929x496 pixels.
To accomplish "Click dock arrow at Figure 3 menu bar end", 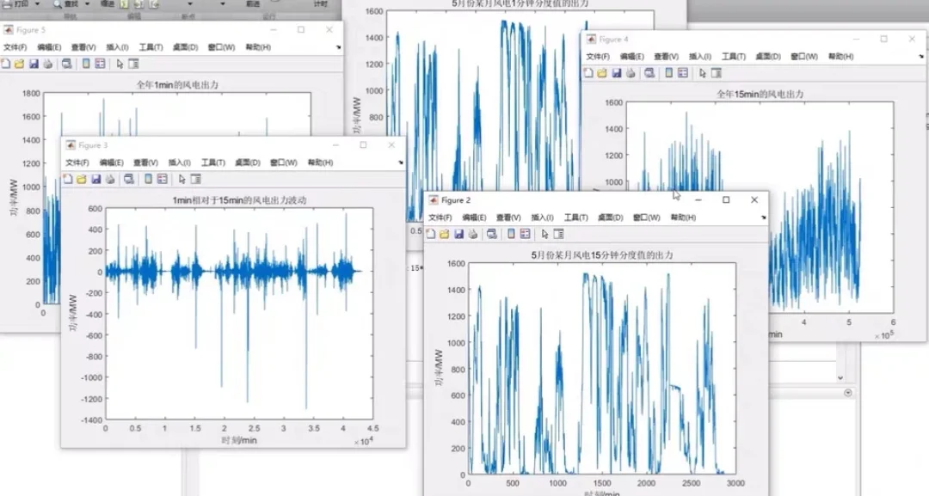I will click(401, 162).
